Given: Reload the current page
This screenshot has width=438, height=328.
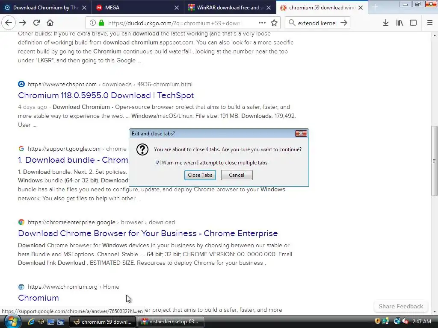Looking at the screenshot, I should coord(37,23).
